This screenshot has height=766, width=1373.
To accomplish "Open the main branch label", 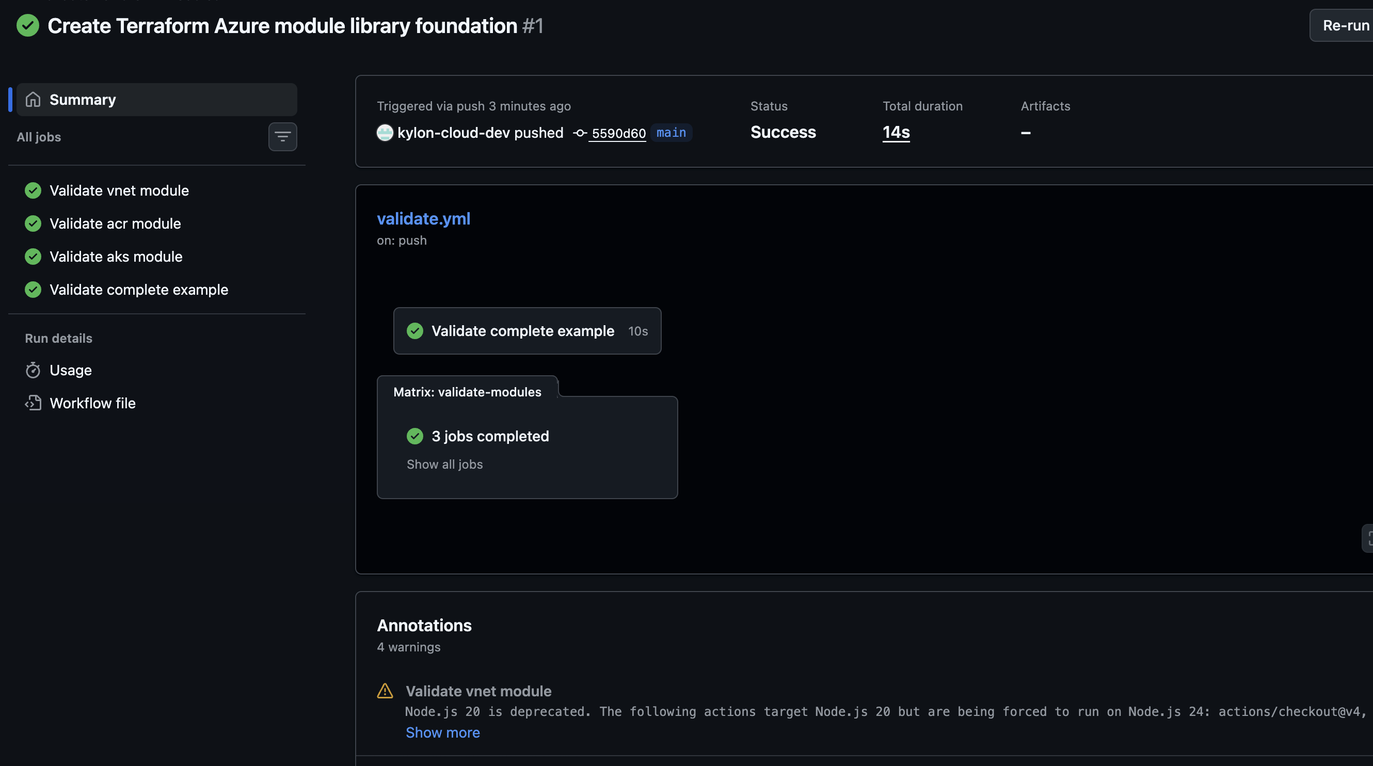I will [671, 133].
